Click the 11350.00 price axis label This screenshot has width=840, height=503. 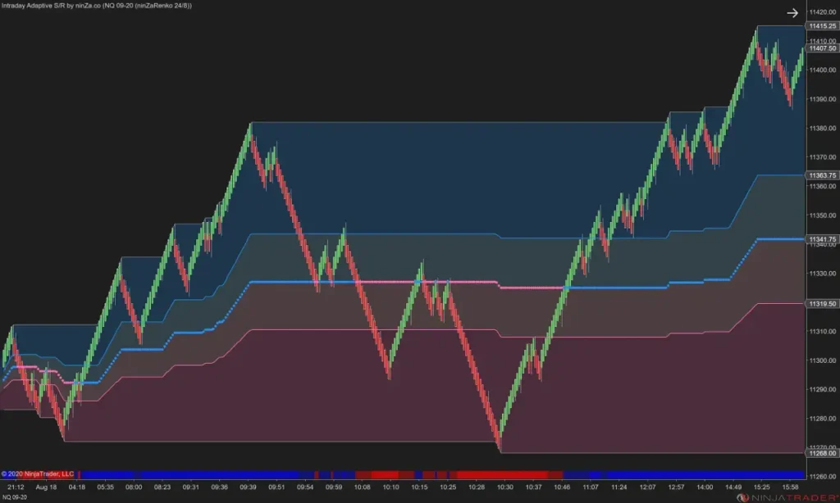(x=822, y=215)
